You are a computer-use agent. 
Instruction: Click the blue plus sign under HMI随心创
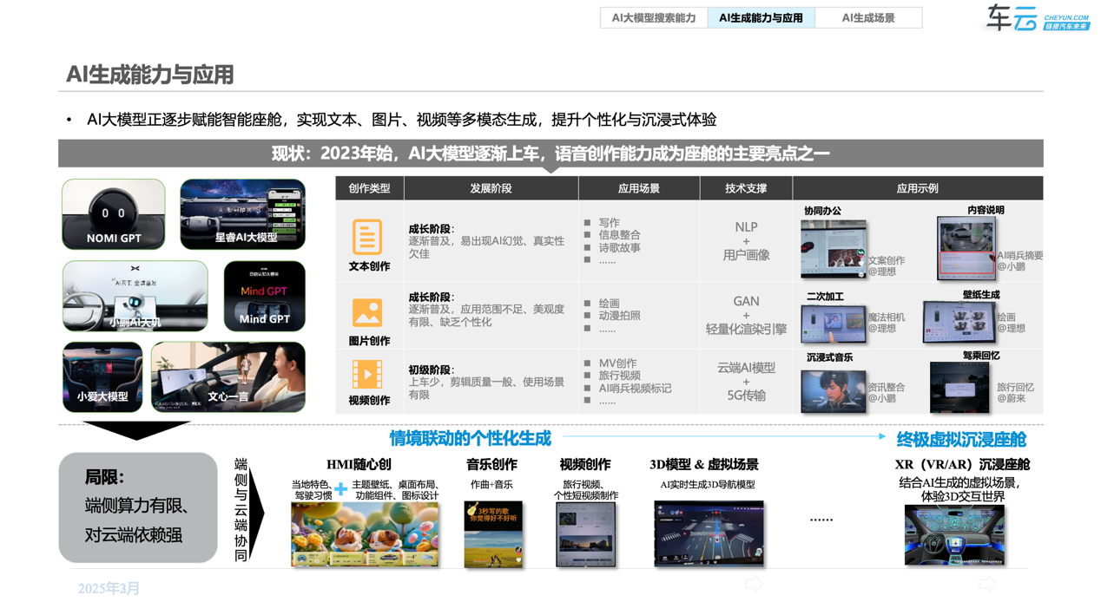coord(341,489)
